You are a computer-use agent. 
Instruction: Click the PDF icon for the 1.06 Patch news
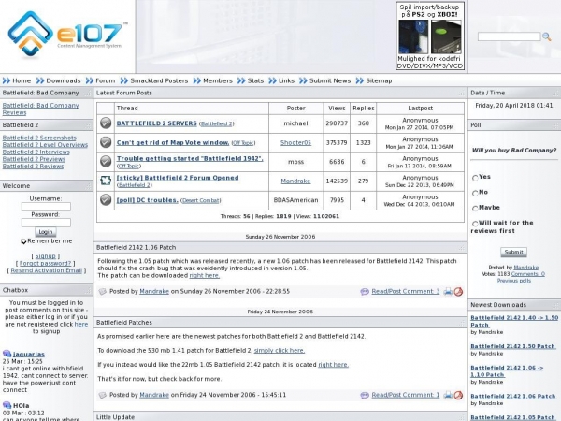click(458, 291)
